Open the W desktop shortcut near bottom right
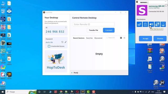Viewport: 168px width, 94px height. 162,83
